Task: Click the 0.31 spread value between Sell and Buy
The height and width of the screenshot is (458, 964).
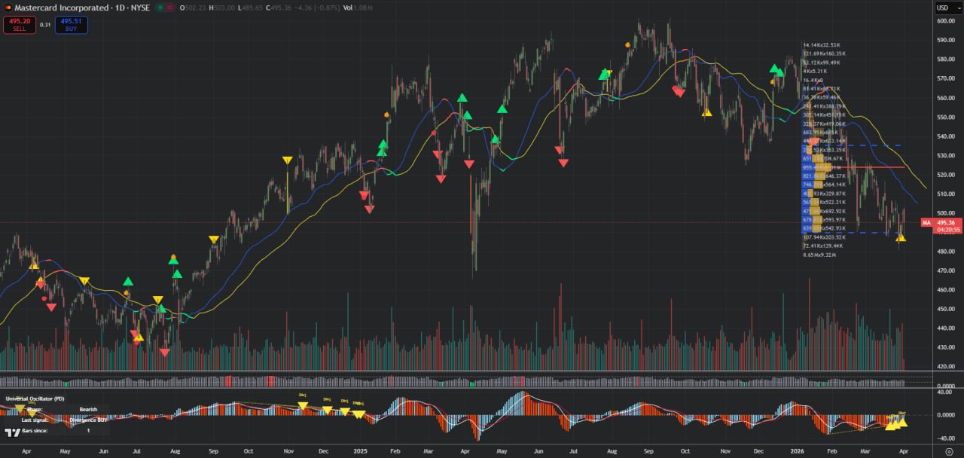Action: pyautogui.click(x=45, y=25)
